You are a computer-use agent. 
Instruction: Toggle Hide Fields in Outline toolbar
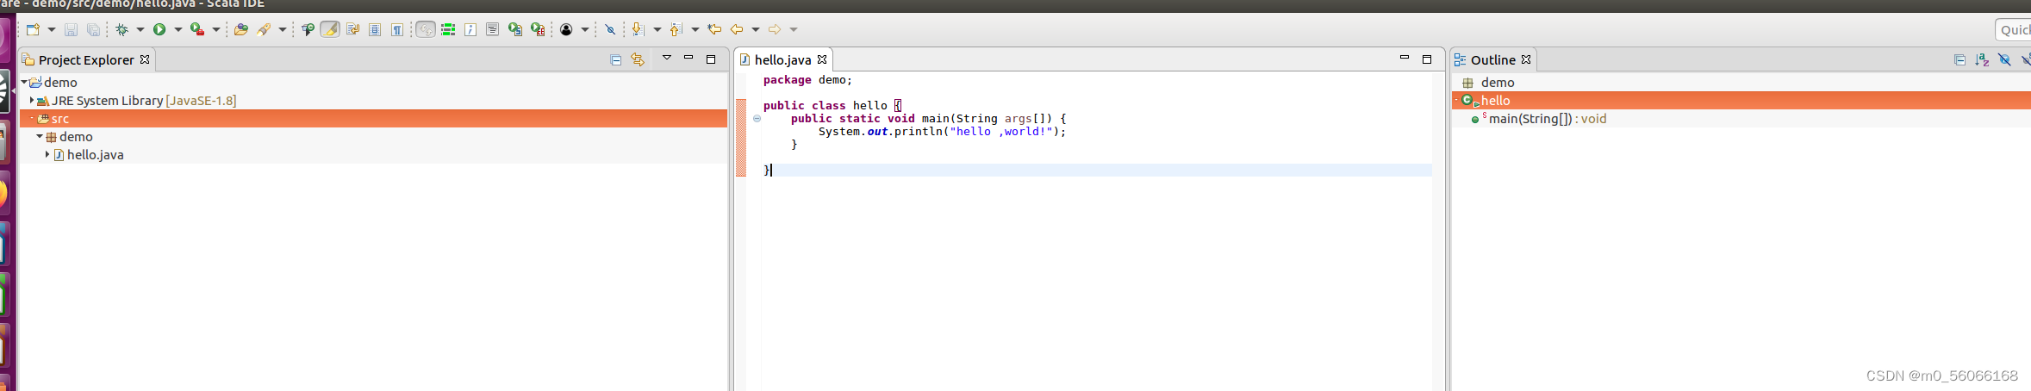coord(2004,59)
